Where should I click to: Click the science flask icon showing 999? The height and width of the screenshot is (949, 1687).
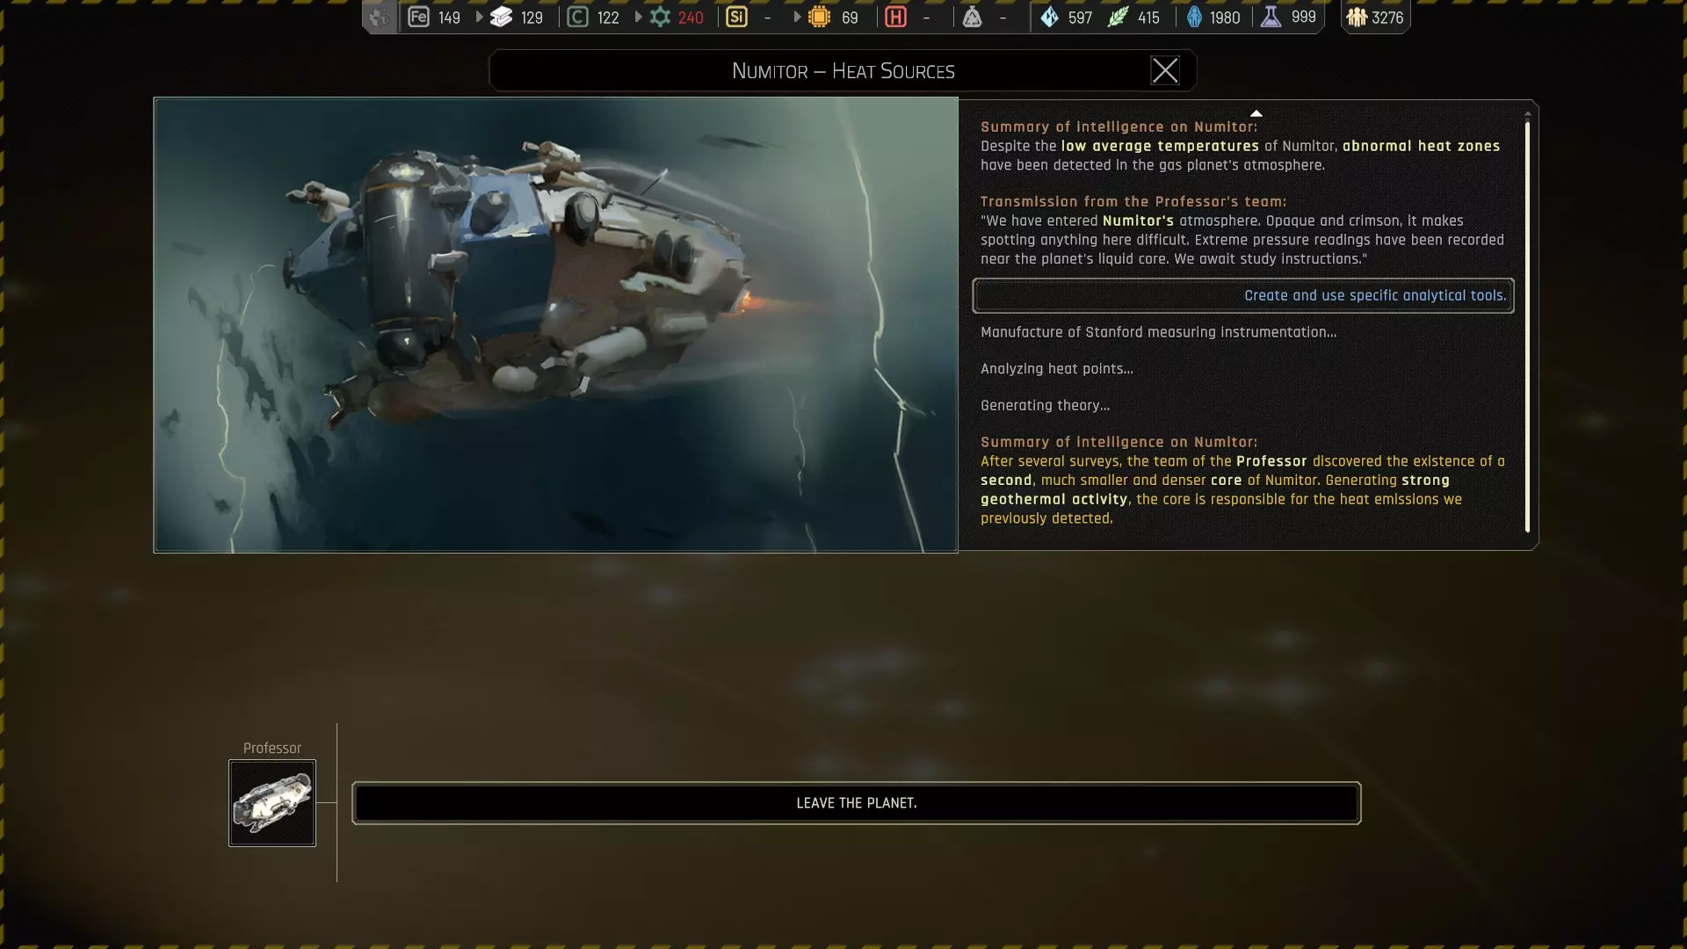[1271, 17]
